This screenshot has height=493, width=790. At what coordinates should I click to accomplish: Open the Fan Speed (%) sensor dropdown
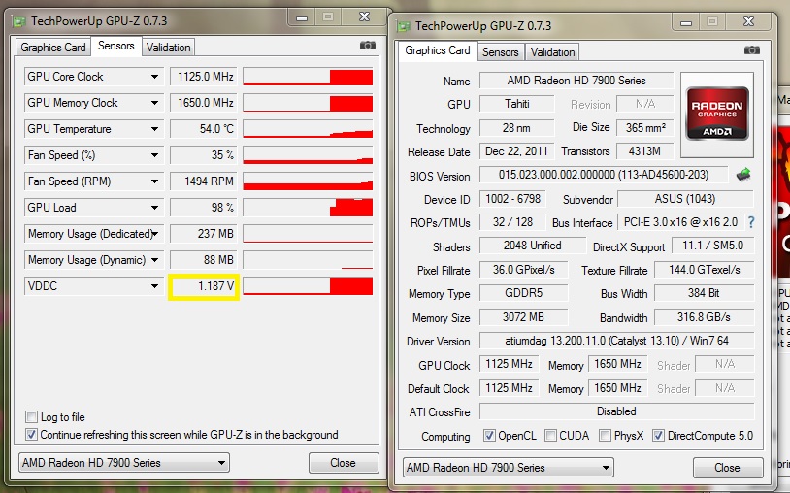click(x=154, y=155)
